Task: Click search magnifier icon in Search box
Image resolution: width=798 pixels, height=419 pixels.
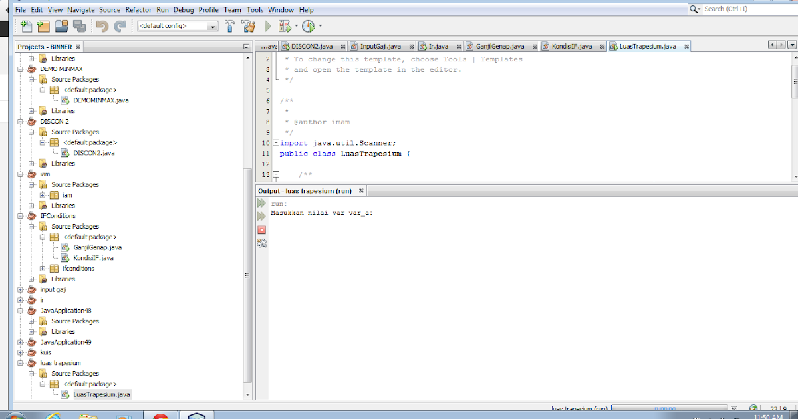Action: pyautogui.click(x=695, y=9)
